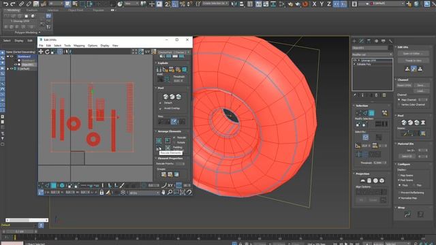Select the Map Channel radio button
Image resolution: width=436 pixels, height=245 pixels.
[399, 100]
